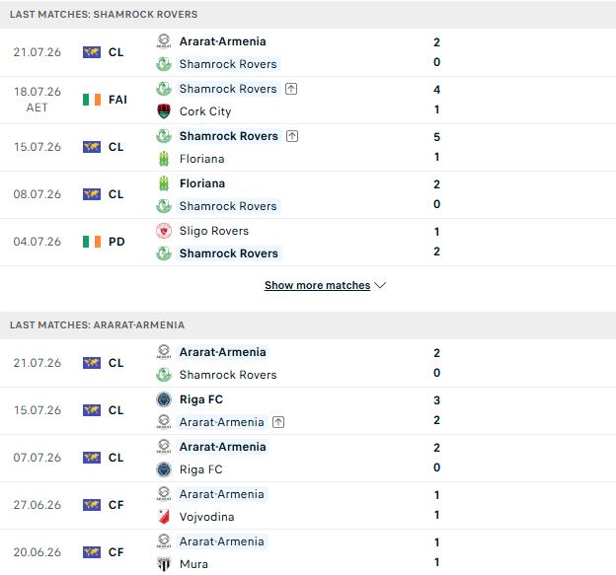The image size is (616, 575).
Task: Click the advancing icon beside Shamrock Rovers vs Floriana
Action: point(292,136)
